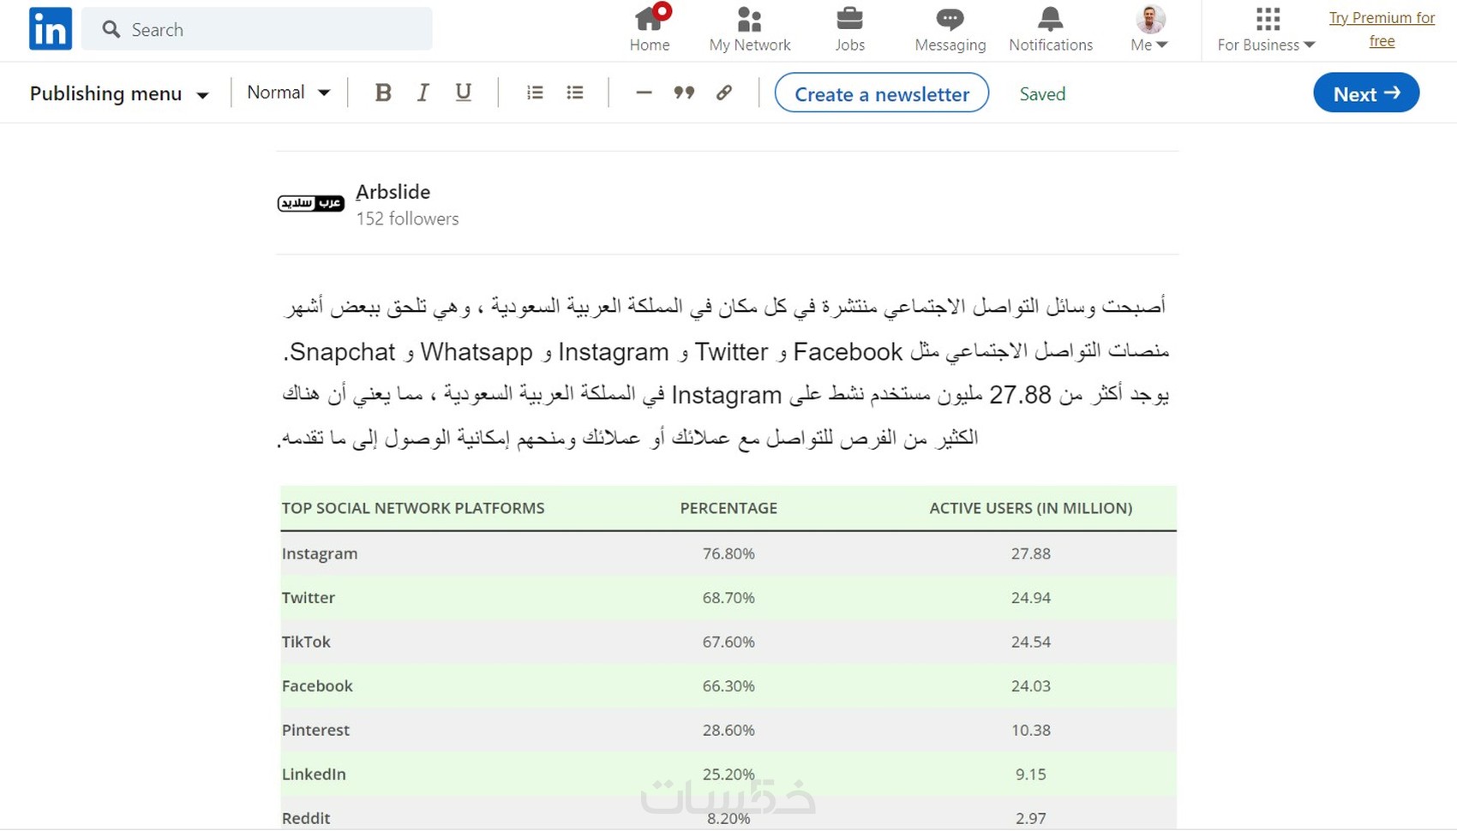Click the profile photo avatar

click(1150, 19)
